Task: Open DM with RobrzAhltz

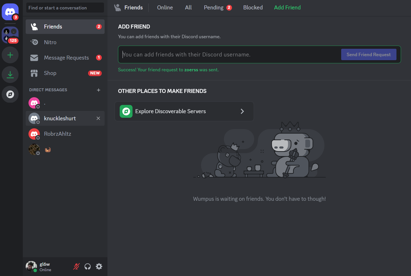Action: [65, 134]
